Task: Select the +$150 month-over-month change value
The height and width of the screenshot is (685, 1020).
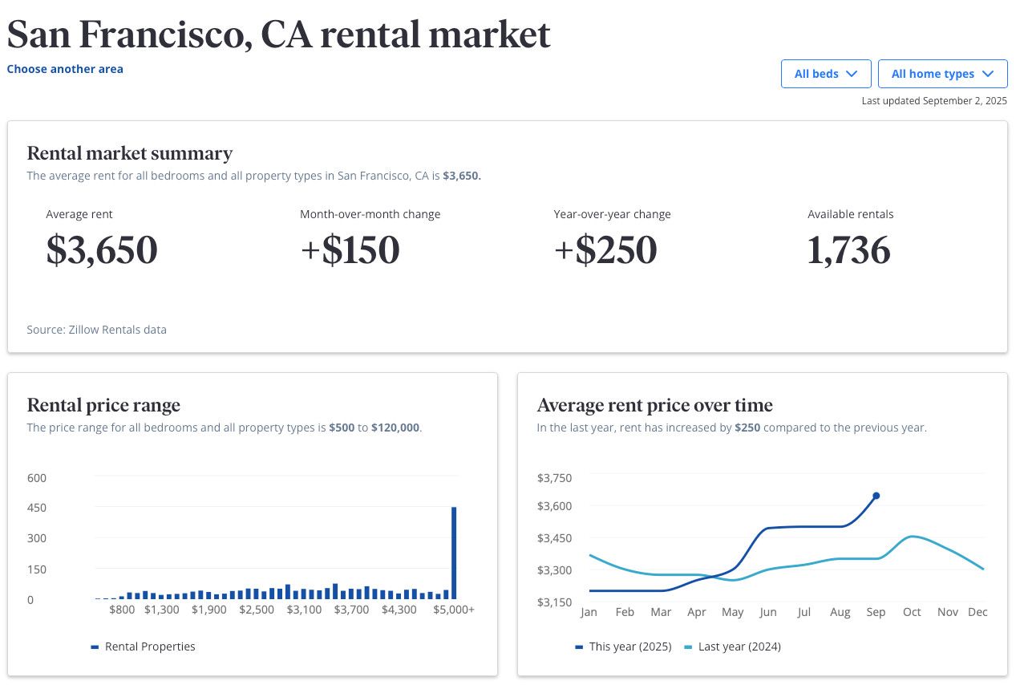Action: (x=350, y=250)
